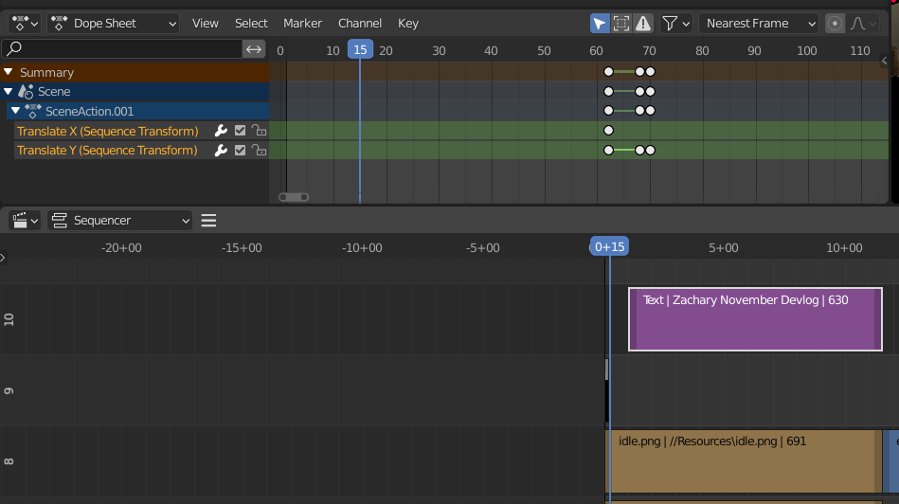
Task: Open the Nearest Frame snapping dropdown
Action: click(759, 24)
